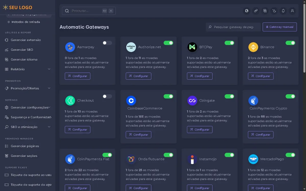This screenshot has width=306, height=191.
Task: Enable the Aamarpay gateway toggle
Action: point(107,43)
